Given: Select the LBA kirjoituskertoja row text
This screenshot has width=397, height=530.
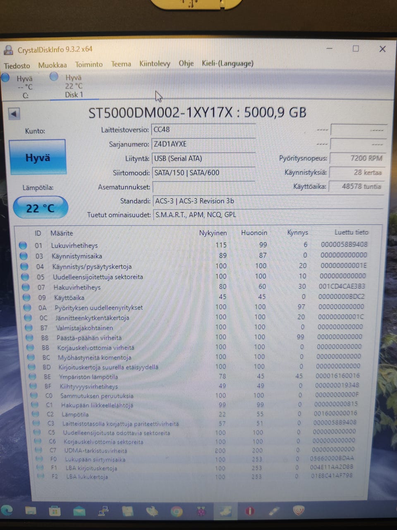Looking at the screenshot, I should (x=91, y=469).
